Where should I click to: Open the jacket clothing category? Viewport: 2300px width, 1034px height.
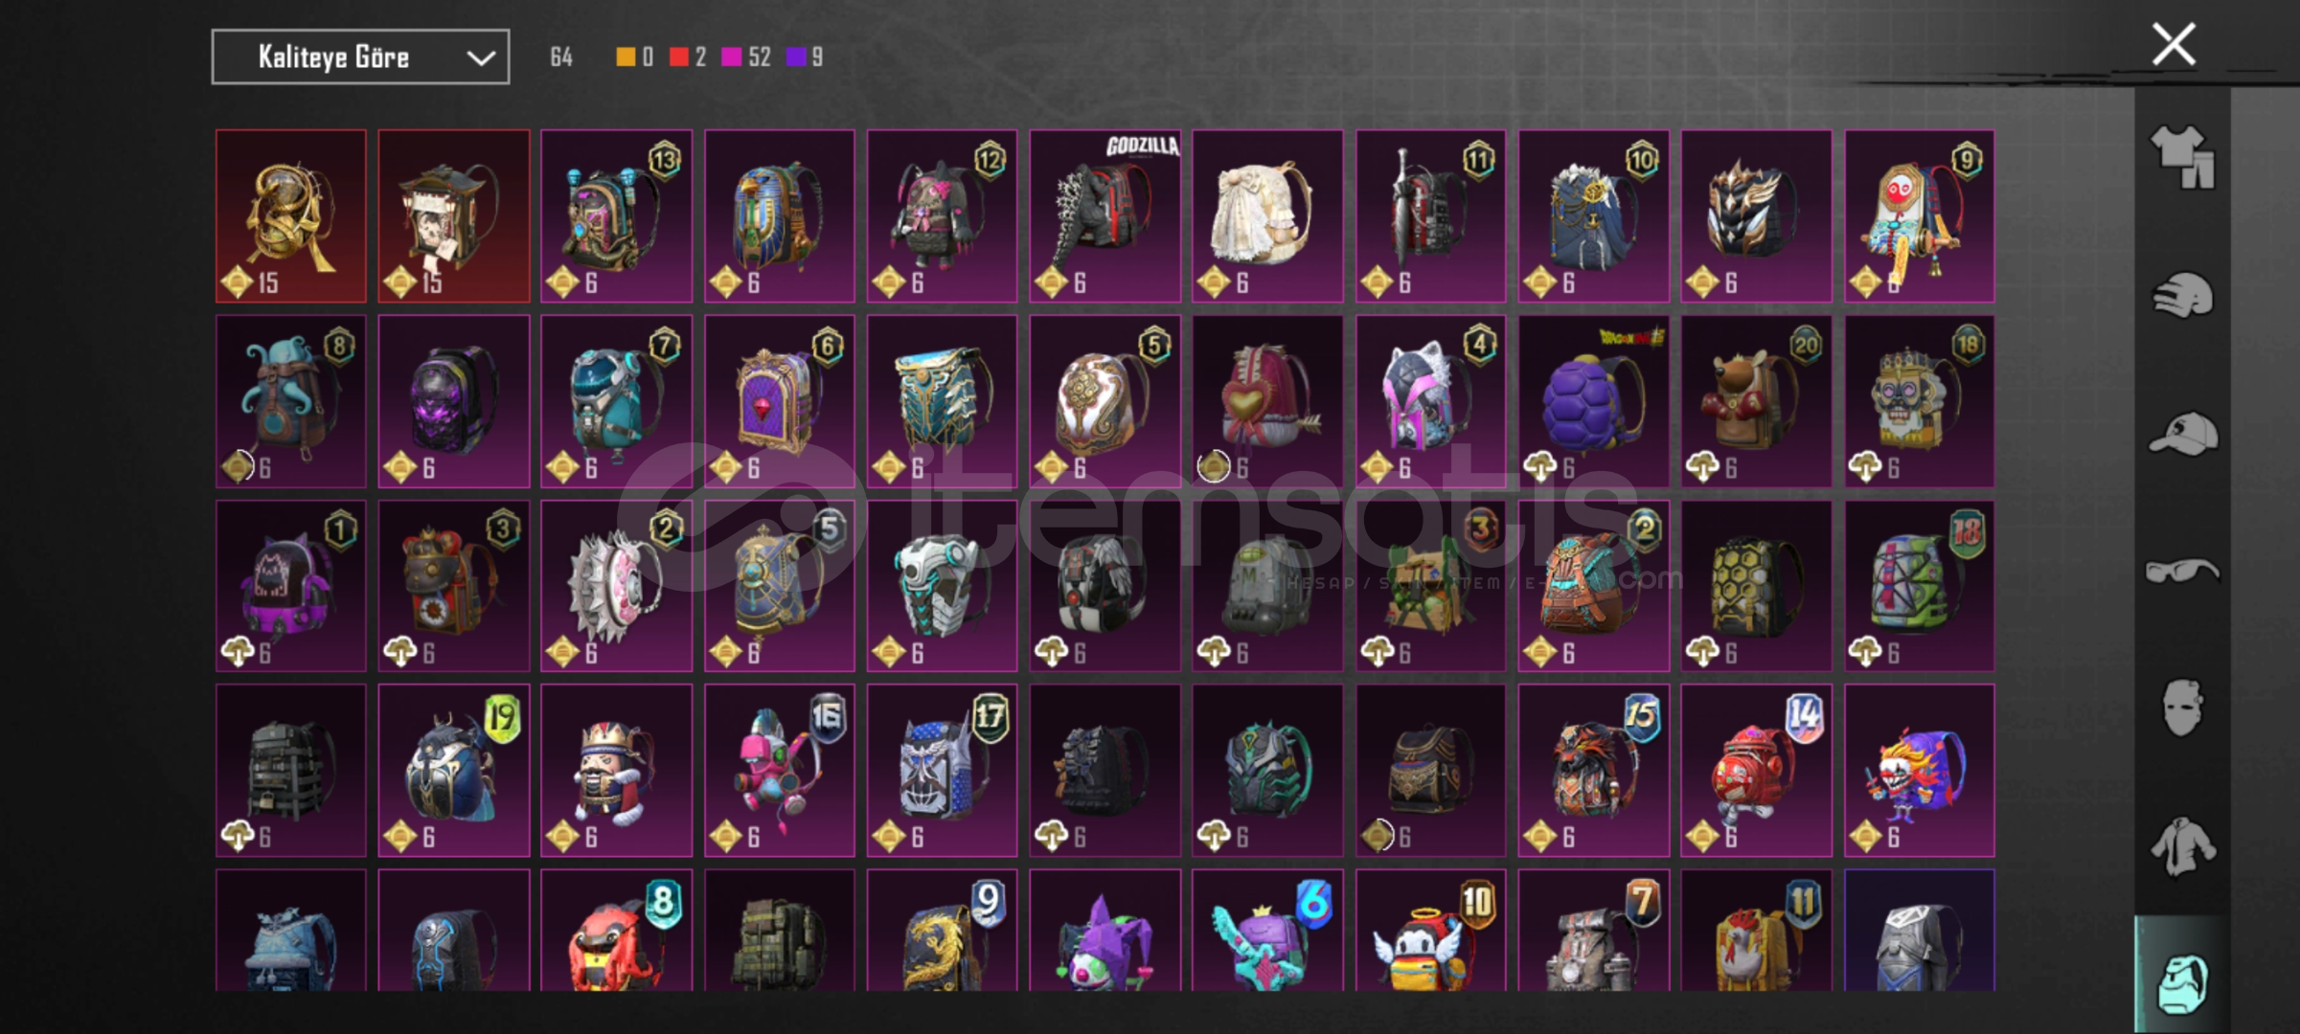pyautogui.click(x=2182, y=846)
